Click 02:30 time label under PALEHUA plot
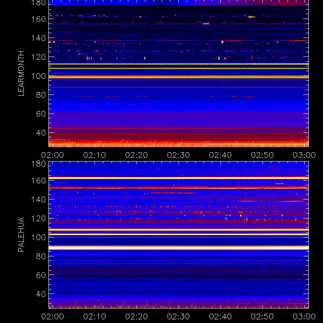The width and height of the screenshot is (323, 323). [178, 317]
